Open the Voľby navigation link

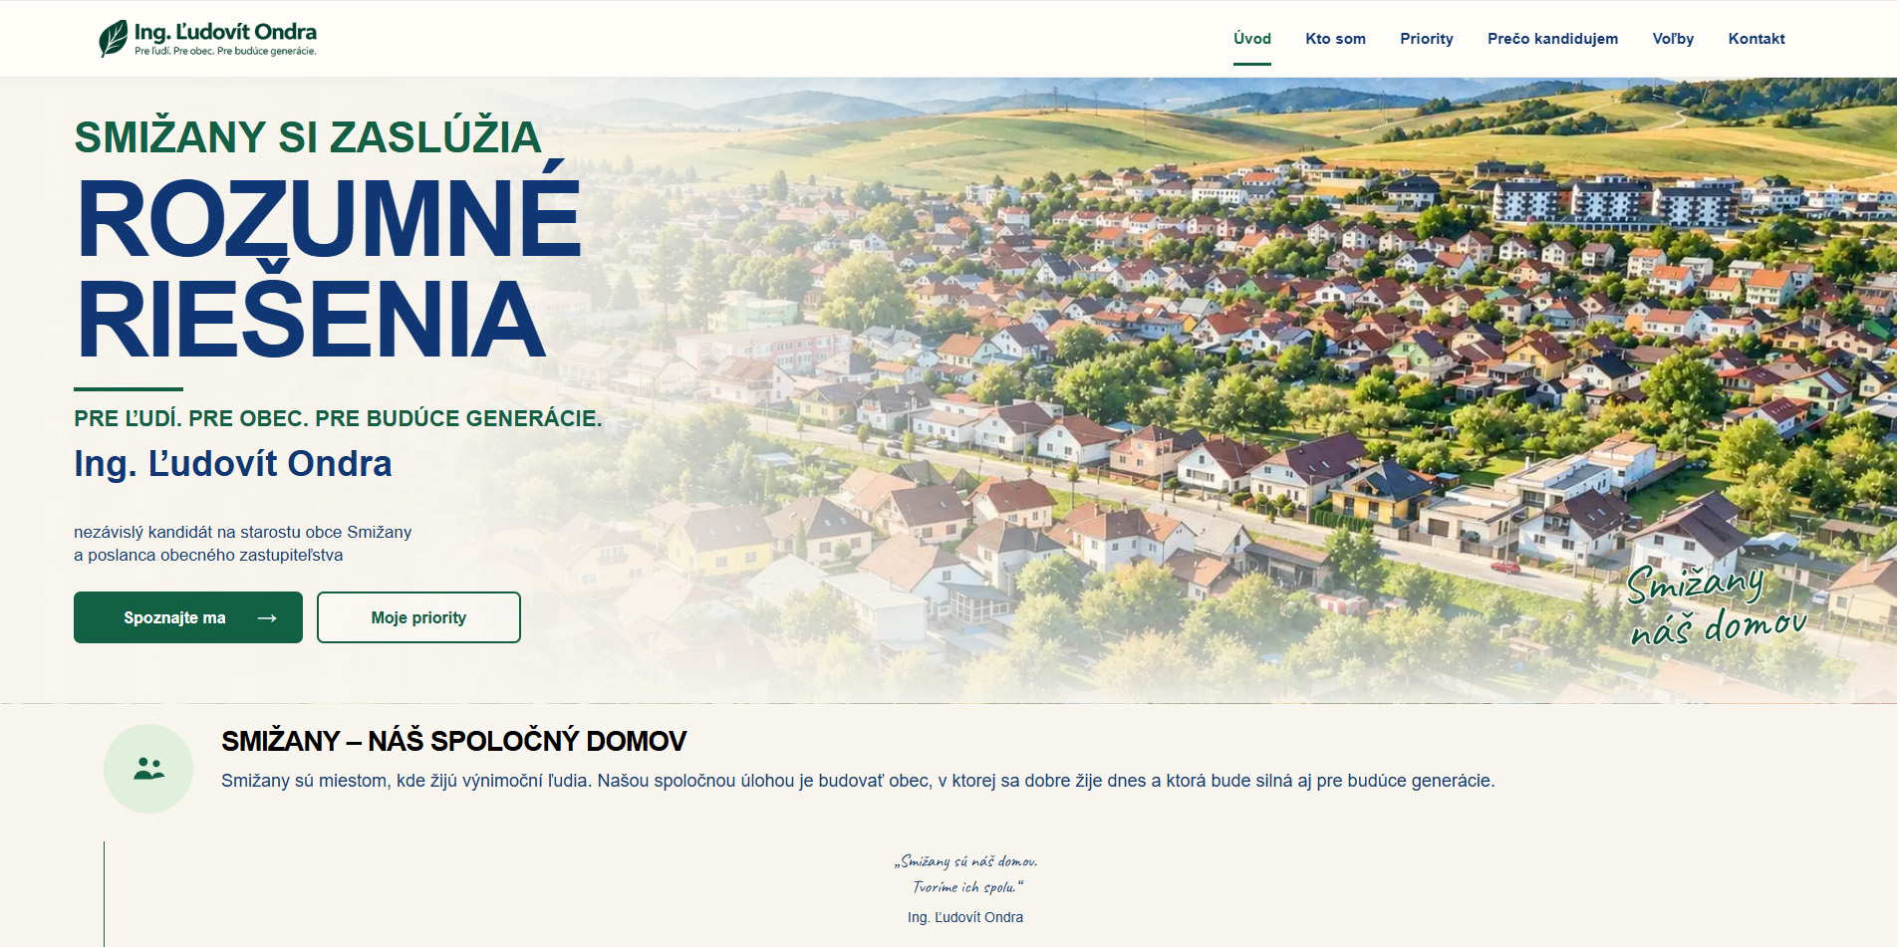tap(1673, 39)
